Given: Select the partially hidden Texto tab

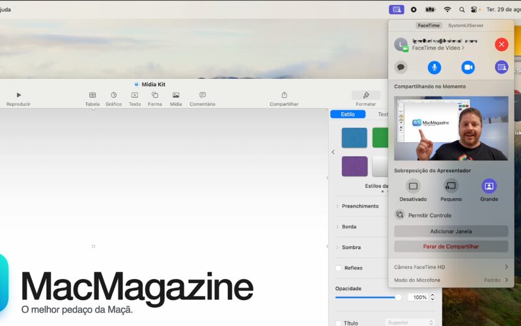Looking at the screenshot, I should point(383,114).
